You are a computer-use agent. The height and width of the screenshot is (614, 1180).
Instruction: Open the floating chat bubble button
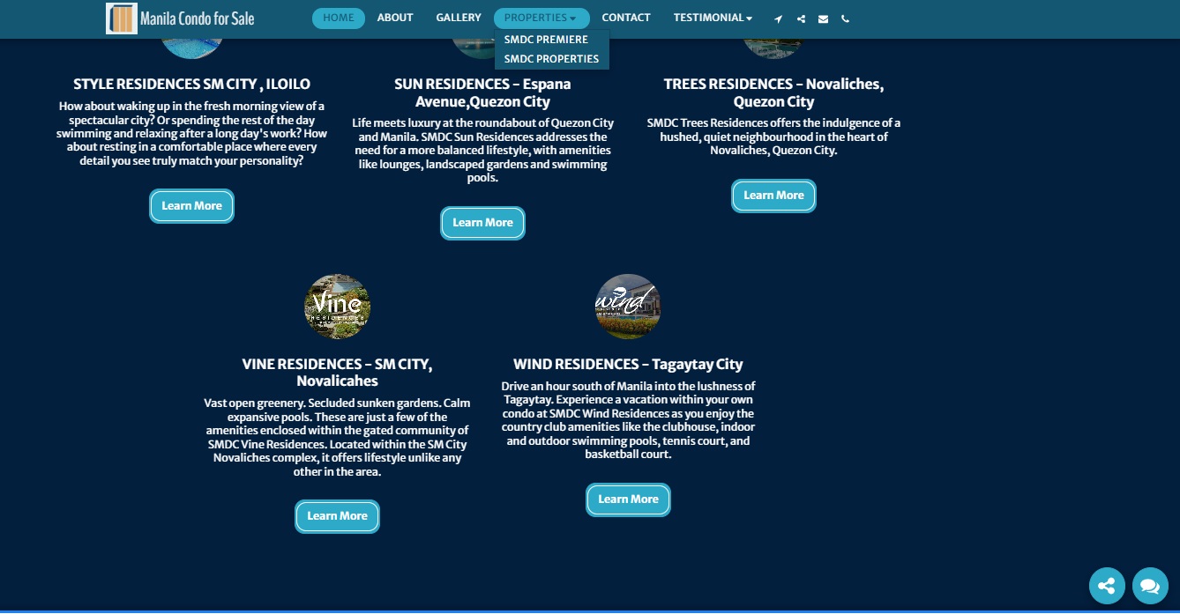pos(1150,586)
